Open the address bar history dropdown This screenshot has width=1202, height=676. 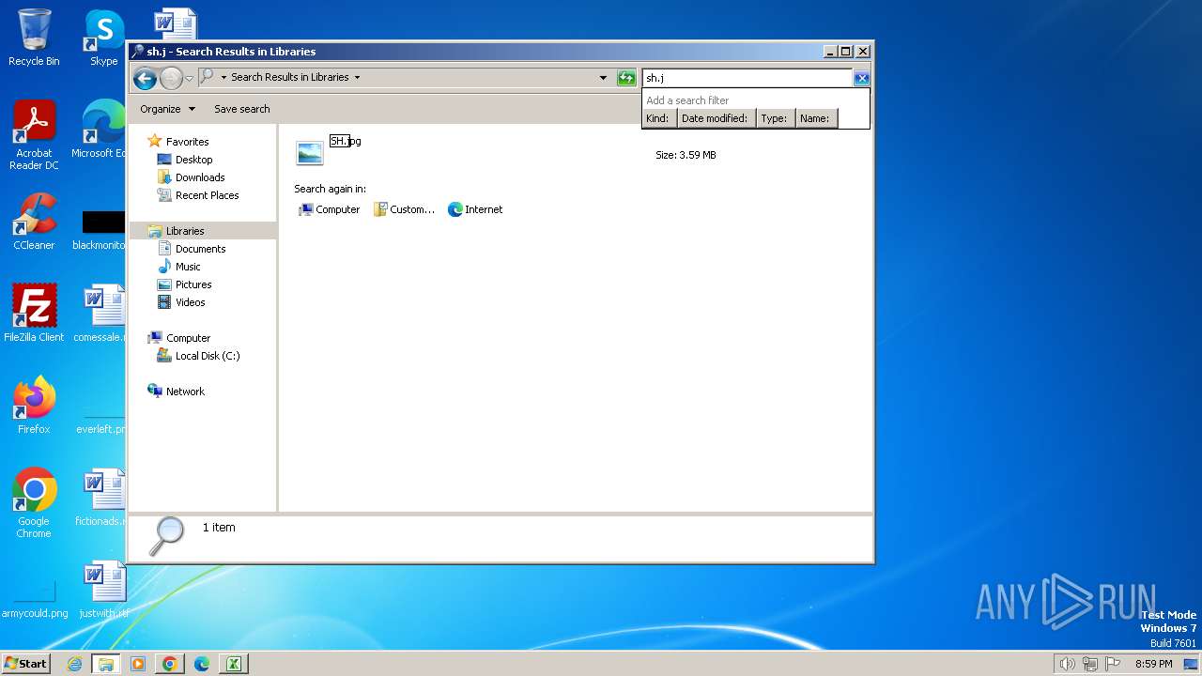coord(603,78)
